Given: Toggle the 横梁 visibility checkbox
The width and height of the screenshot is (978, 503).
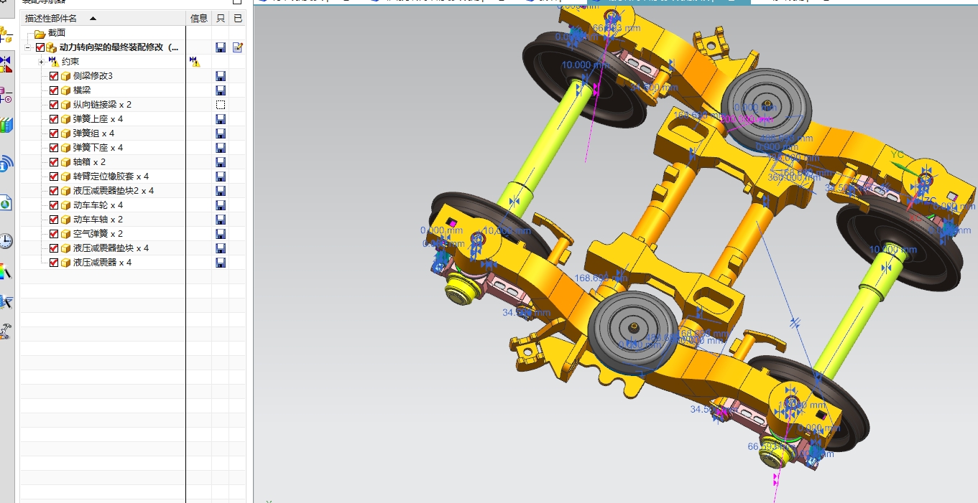Looking at the screenshot, I should (x=54, y=90).
